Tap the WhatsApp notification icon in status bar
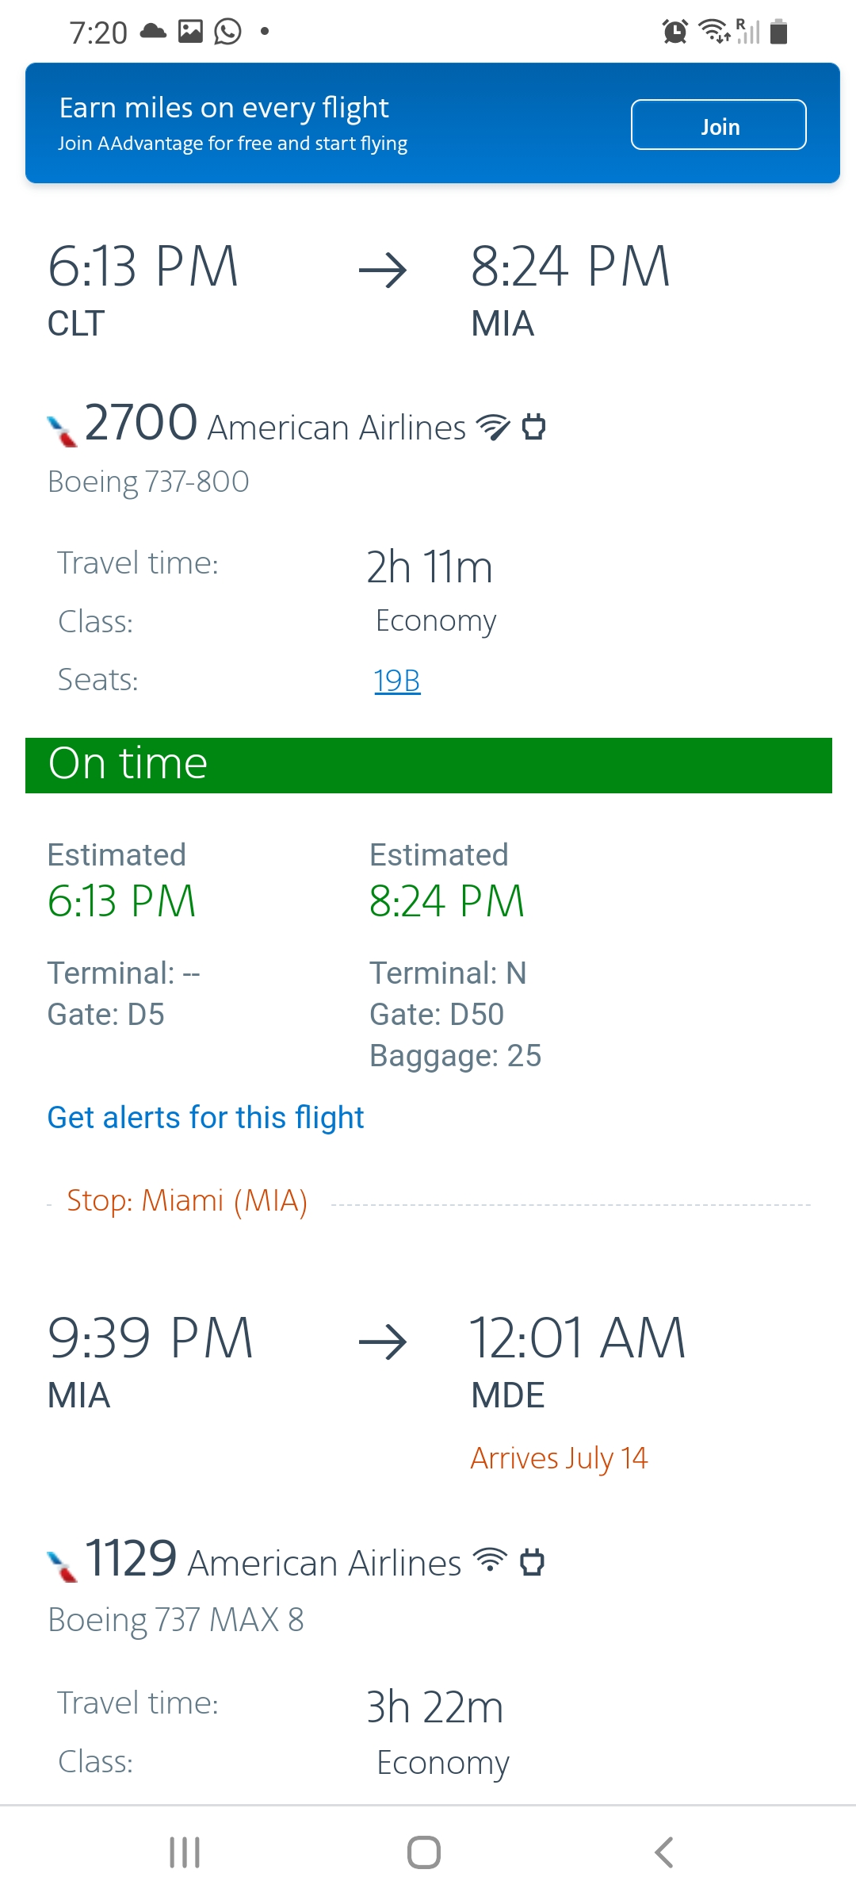The width and height of the screenshot is (856, 1904). point(227,32)
